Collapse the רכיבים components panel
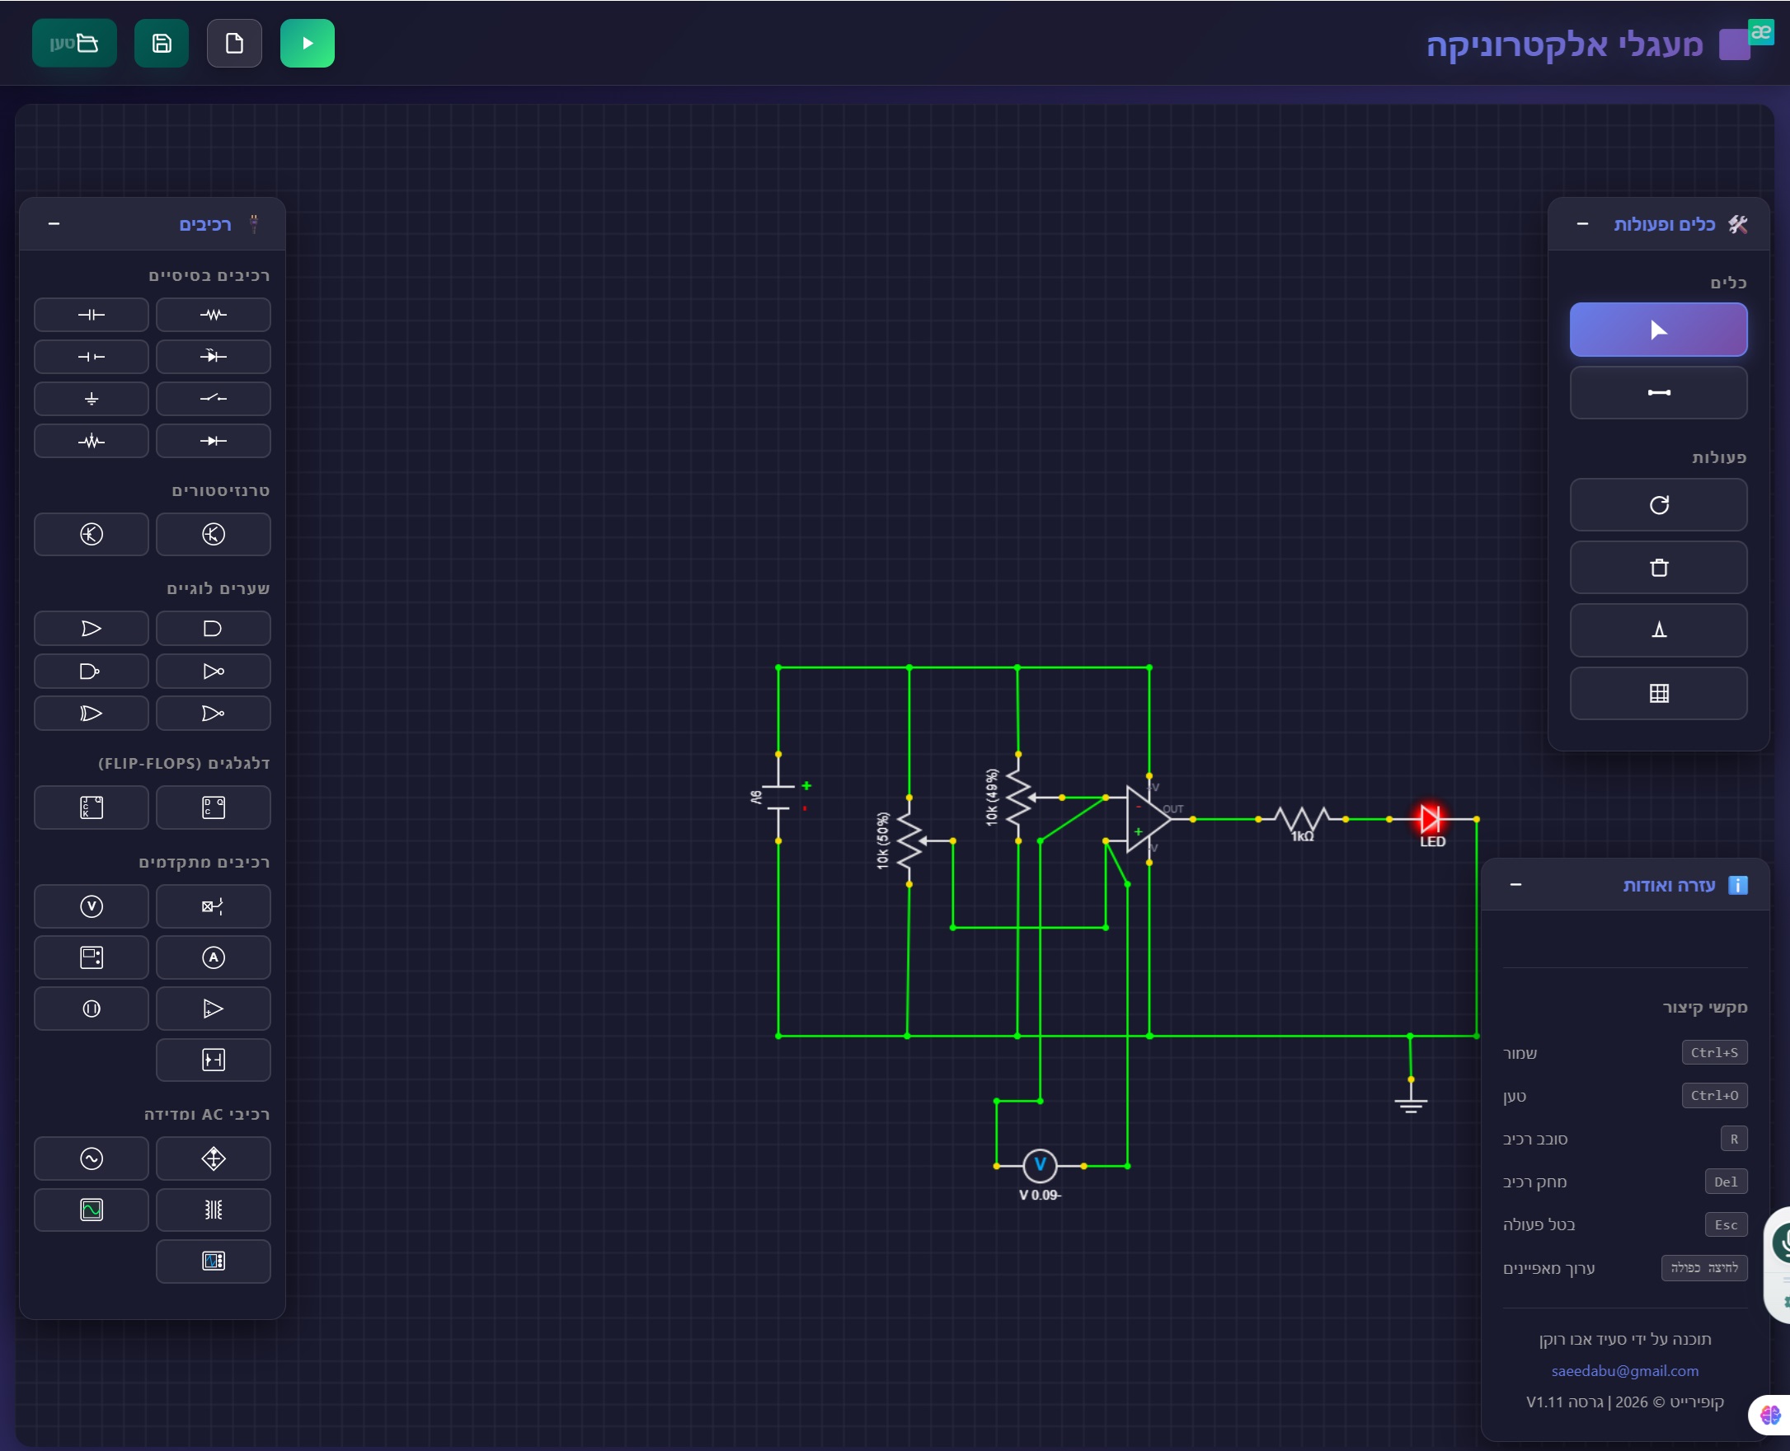The width and height of the screenshot is (1790, 1451). coord(54,223)
